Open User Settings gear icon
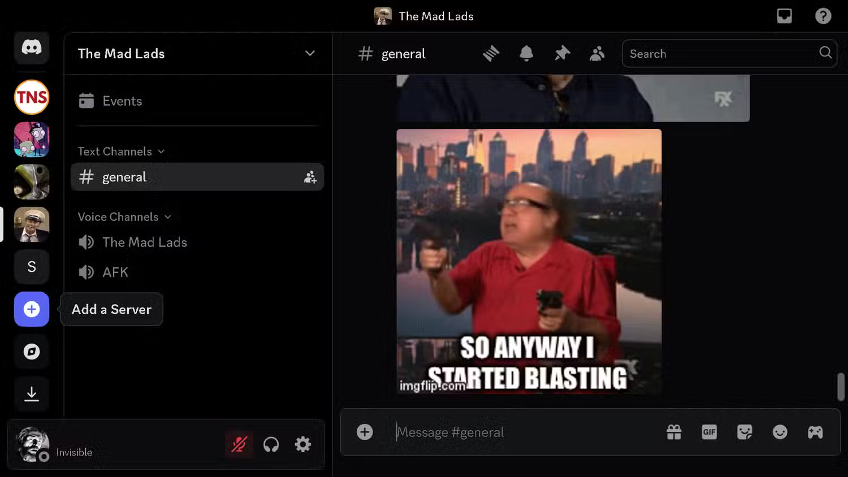Viewport: 848px width, 477px height. point(303,445)
